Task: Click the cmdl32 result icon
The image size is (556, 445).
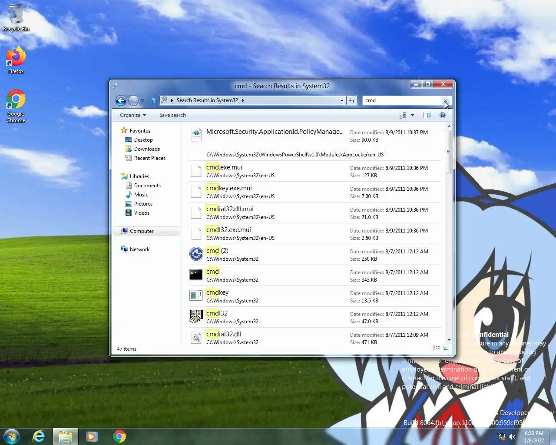Action: [196, 316]
